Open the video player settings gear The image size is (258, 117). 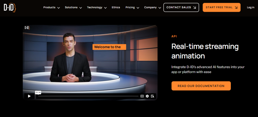click(x=147, y=96)
